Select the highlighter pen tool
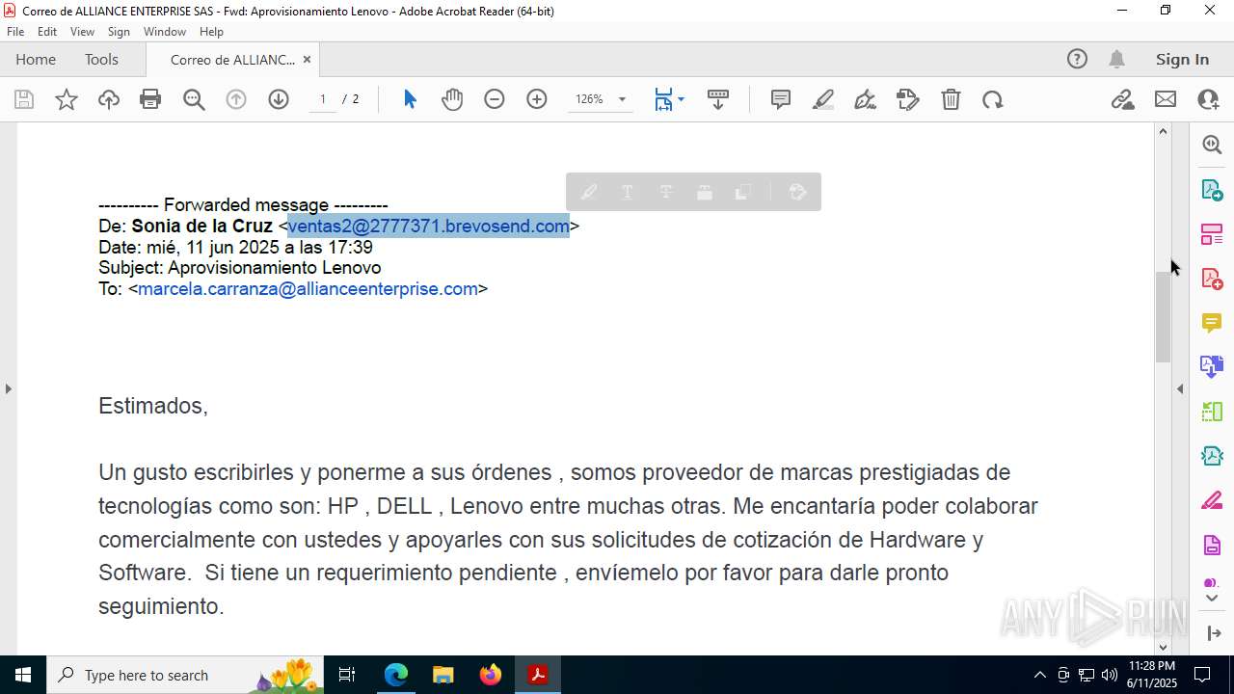1234x694 pixels. [823, 99]
